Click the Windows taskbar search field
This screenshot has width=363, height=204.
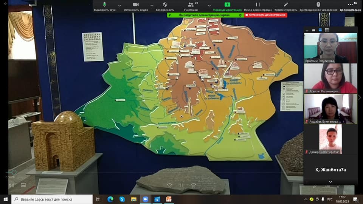53,199
